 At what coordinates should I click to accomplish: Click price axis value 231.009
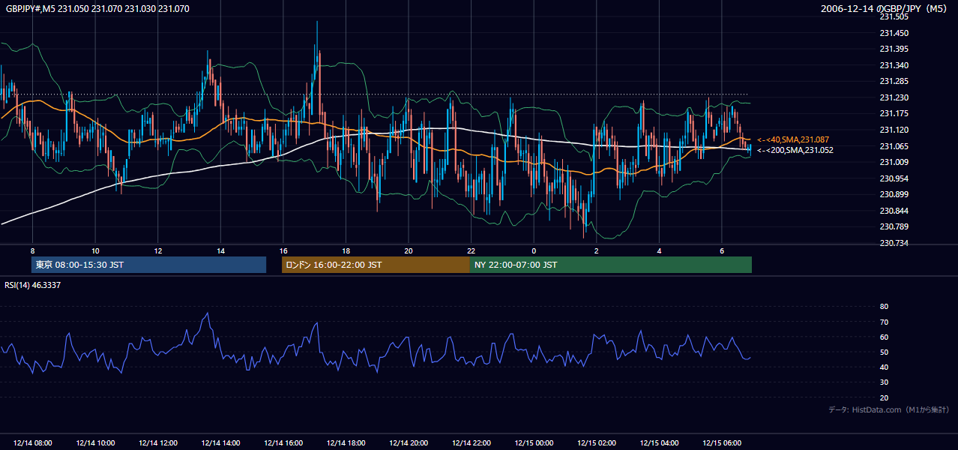pos(894,162)
